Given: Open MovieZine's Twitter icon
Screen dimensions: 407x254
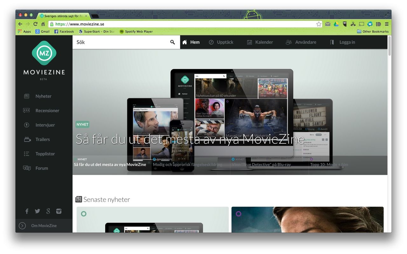Looking at the screenshot, I should pos(38,211).
